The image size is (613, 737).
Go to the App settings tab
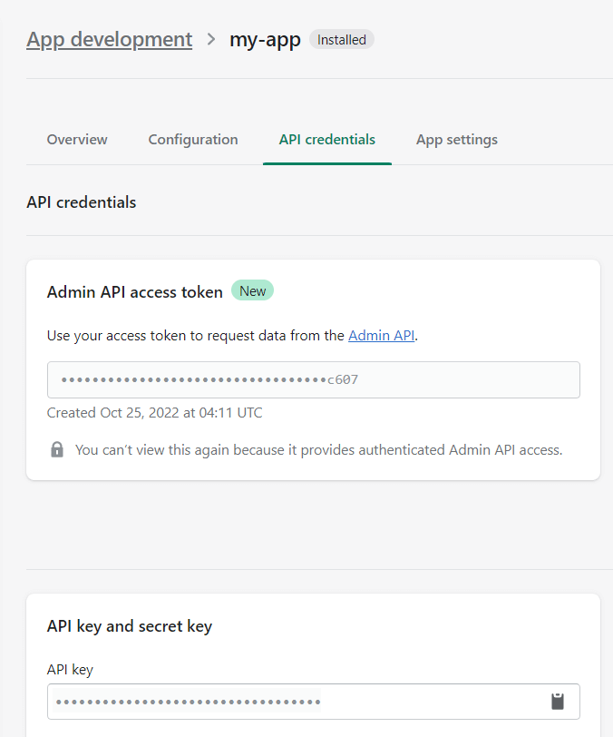point(457,140)
